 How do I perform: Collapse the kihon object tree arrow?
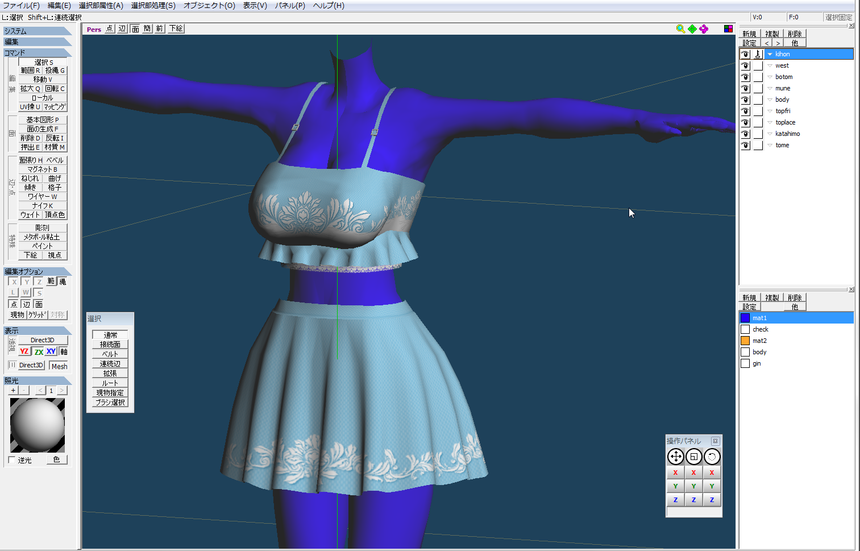770,54
